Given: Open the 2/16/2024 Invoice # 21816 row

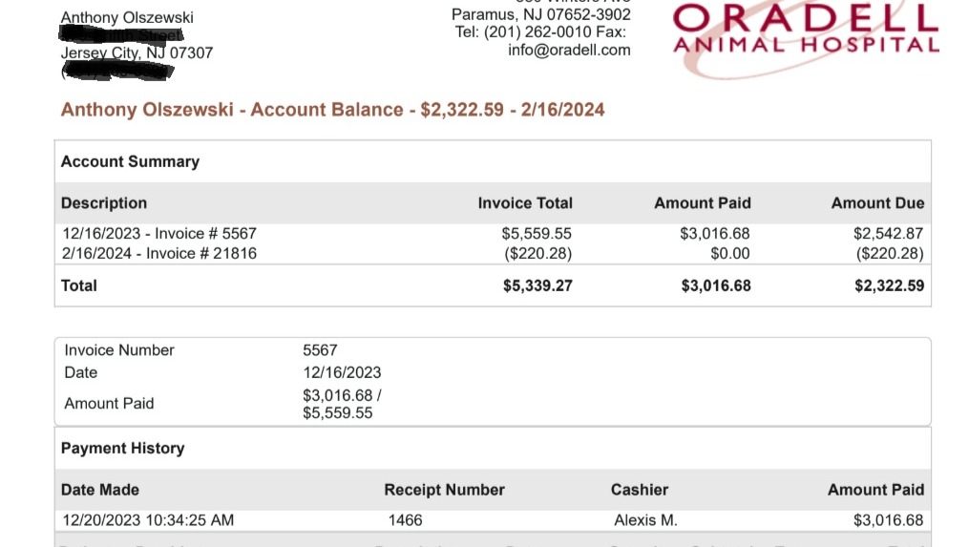Looking at the screenshot, I should 159,253.
